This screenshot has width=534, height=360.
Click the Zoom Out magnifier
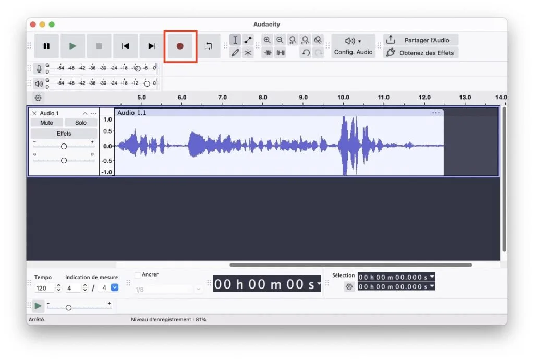[x=280, y=40]
